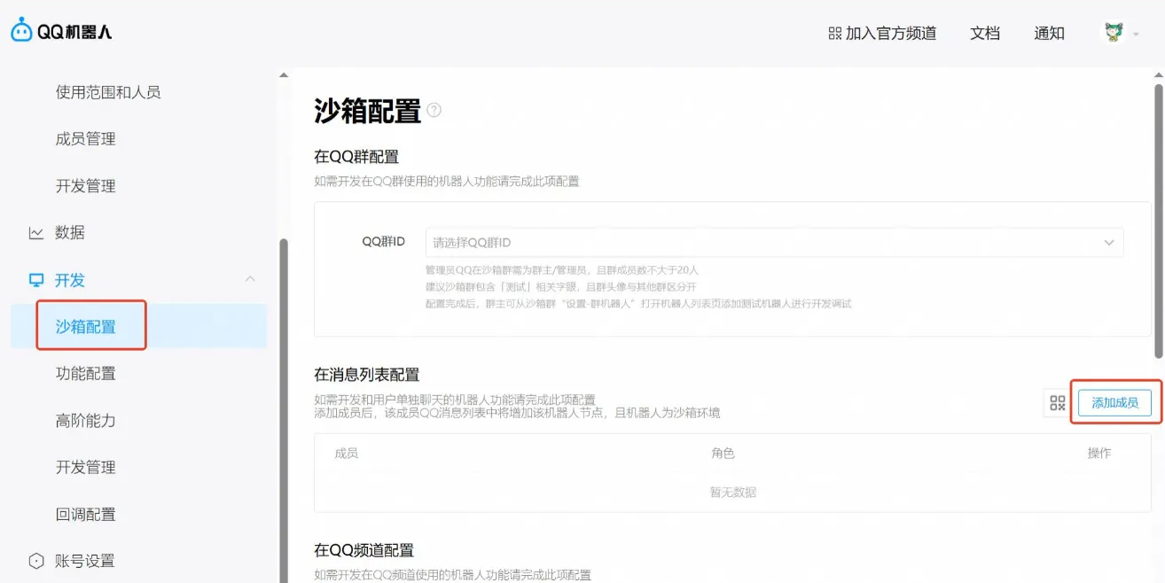The width and height of the screenshot is (1165, 583).
Task: Click the 在QQ群配置 section heading
Action: (356, 157)
